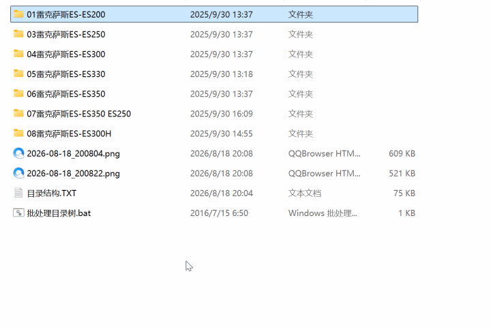Click folder icon of 06雷克萨斯ES-ES350
The height and width of the screenshot is (327, 491).
tap(18, 94)
